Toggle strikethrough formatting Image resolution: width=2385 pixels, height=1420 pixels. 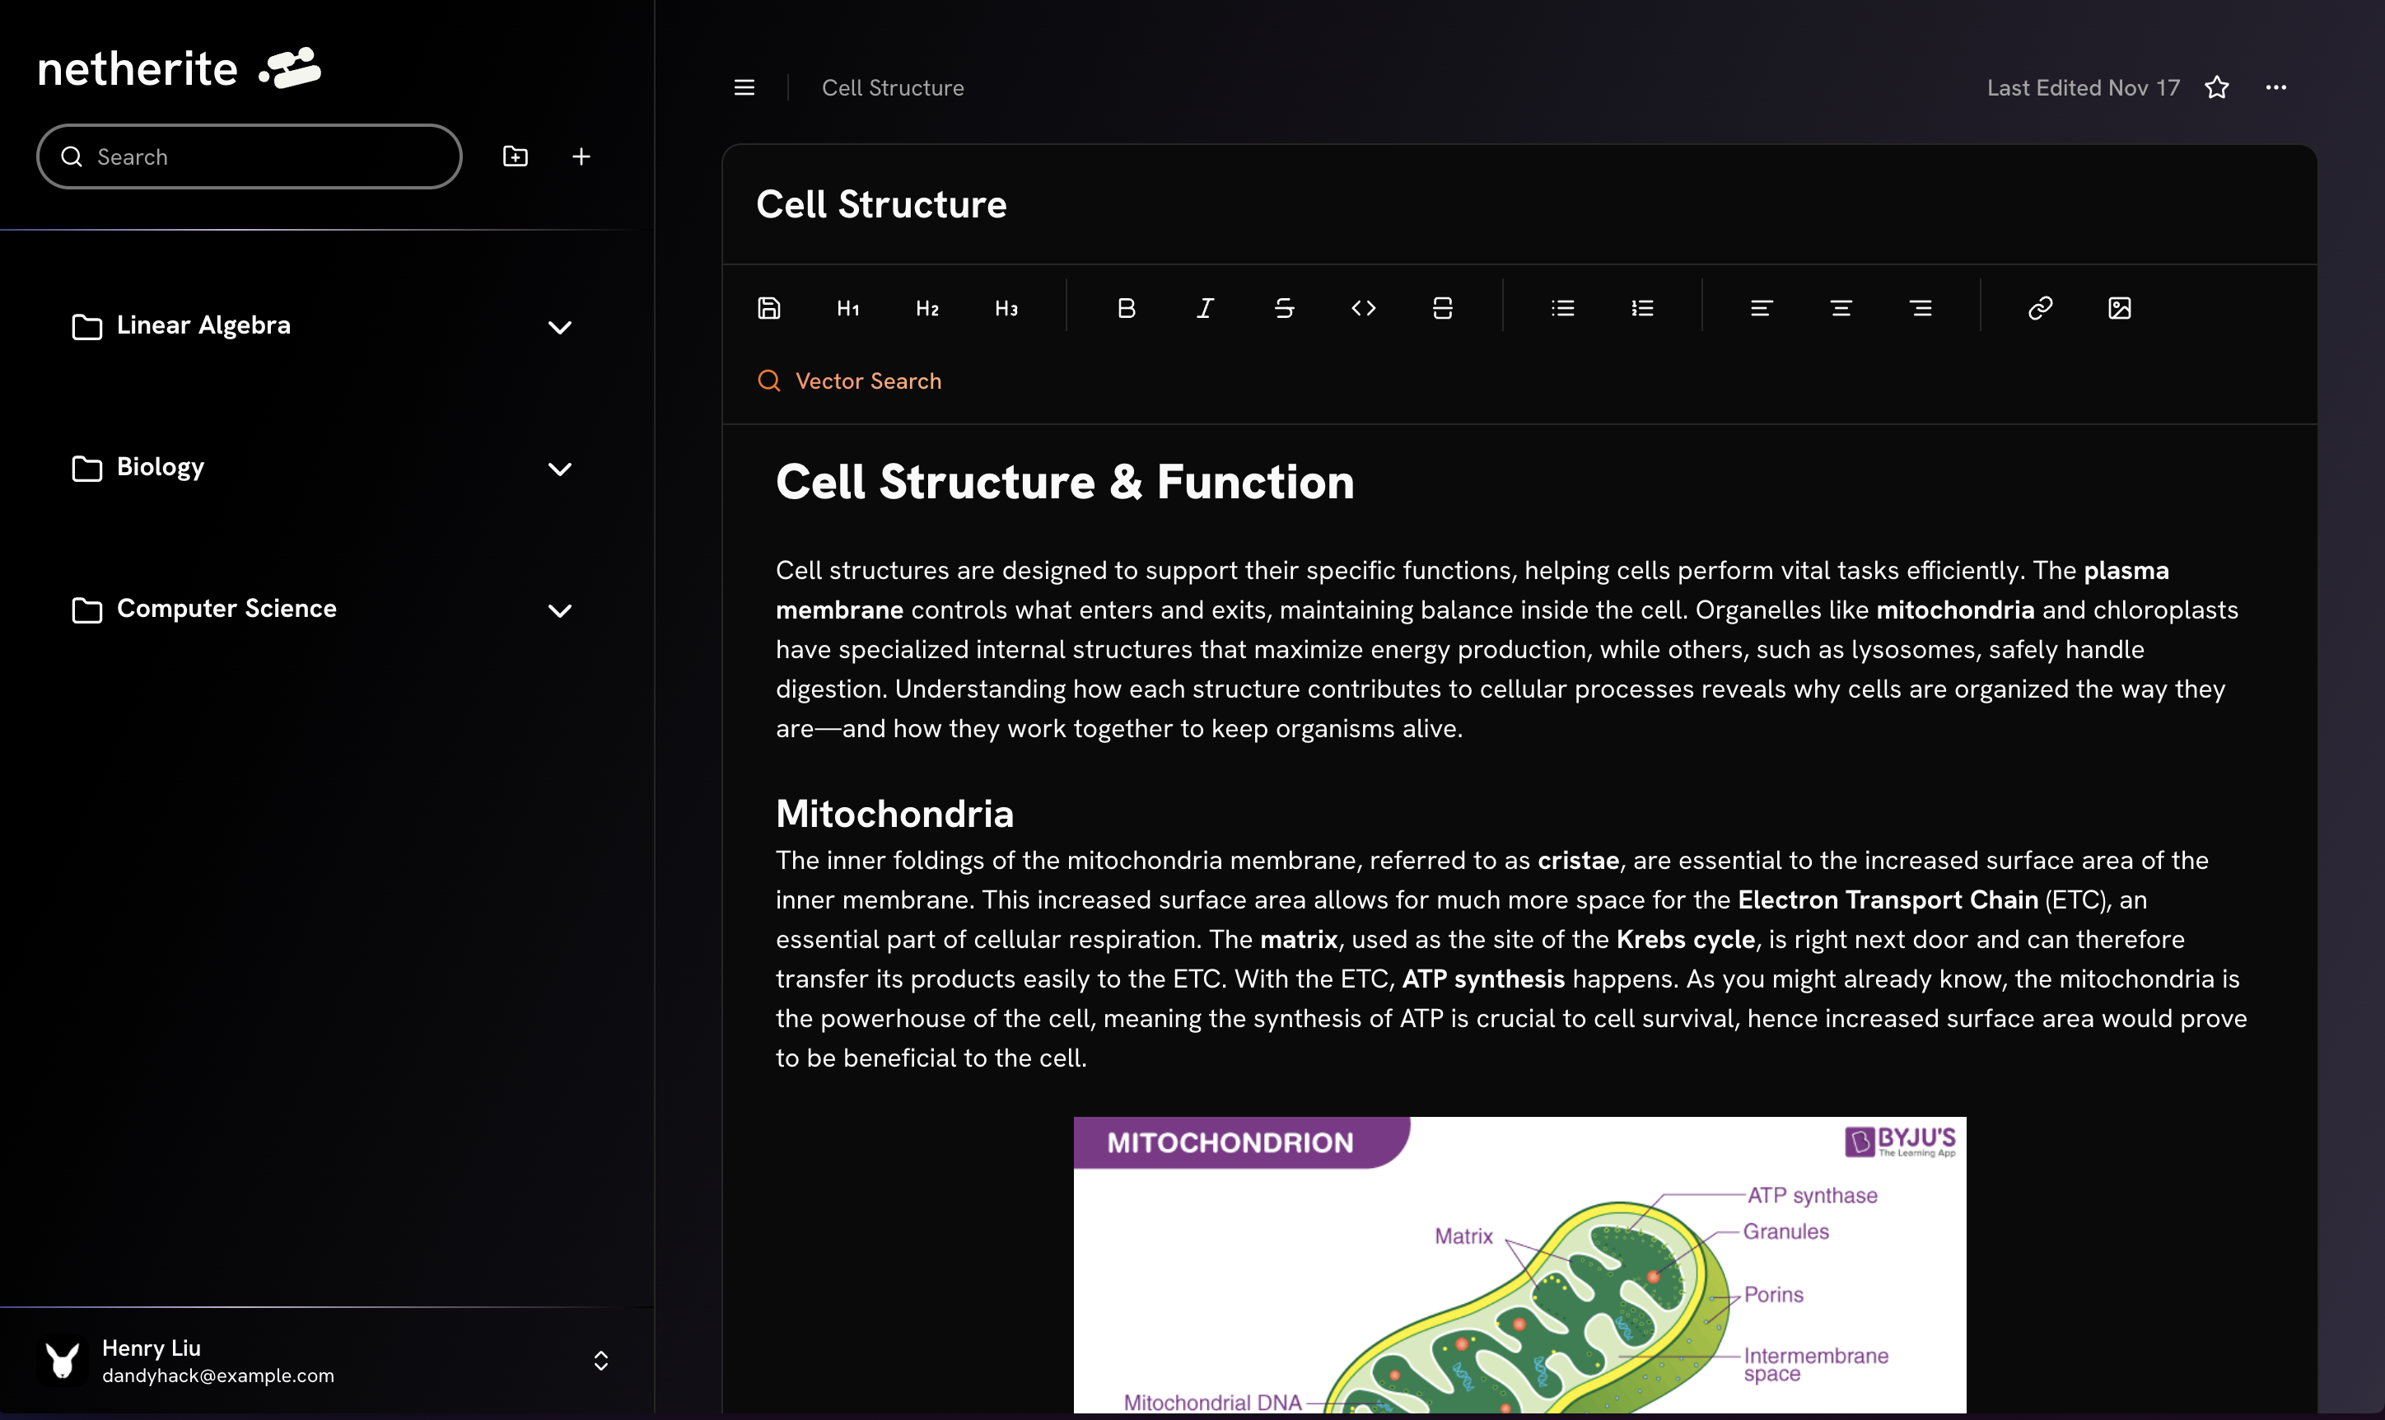[x=1284, y=308]
